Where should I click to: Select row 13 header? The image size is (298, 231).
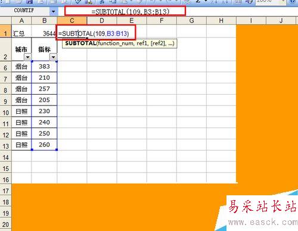tap(6, 145)
